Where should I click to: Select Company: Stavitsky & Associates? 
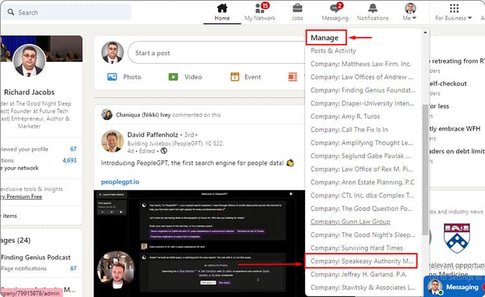(363, 287)
